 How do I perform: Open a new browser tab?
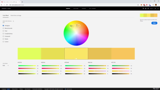22,2
